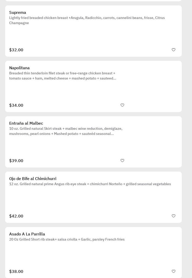This screenshot has height=278, width=192.
Task: Select the Napolitana dish name
Action: [19, 68]
